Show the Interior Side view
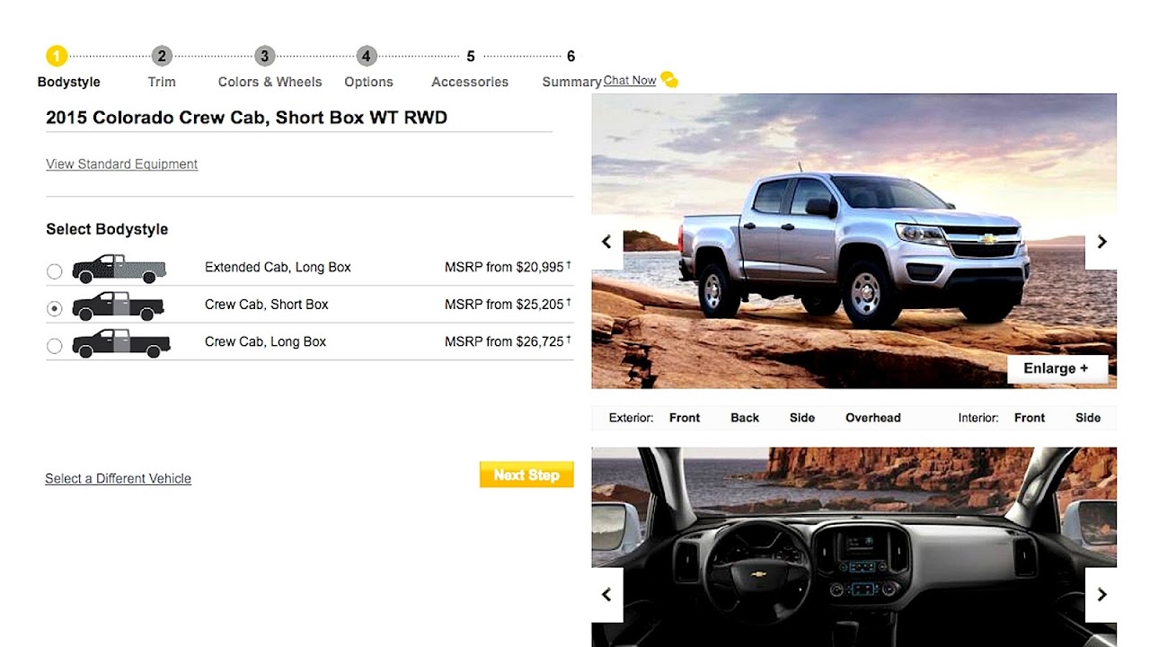1150x647 pixels. (x=1088, y=418)
